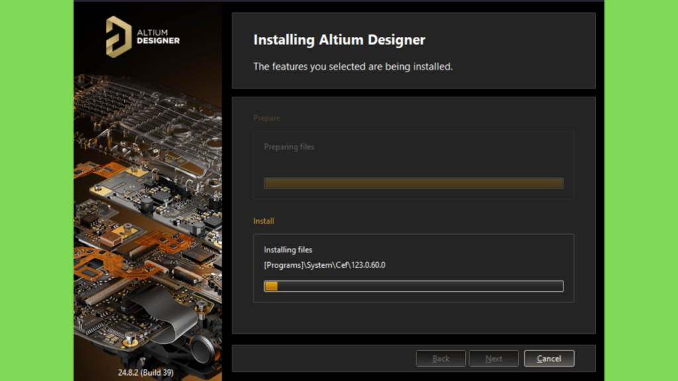678x381 pixels.
Task: Click the 'Preparing files' status text
Action: tap(289, 147)
